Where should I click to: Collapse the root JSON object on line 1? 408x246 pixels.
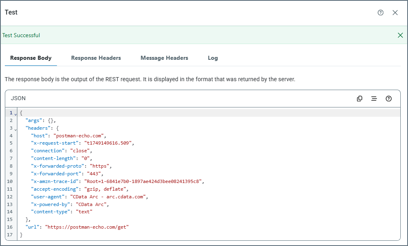coord(16,114)
